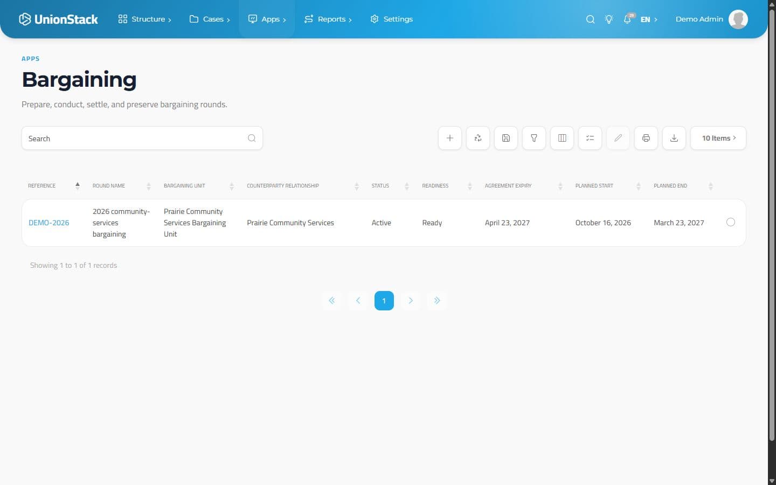Open the EN language dropdown
Image resolution: width=776 pixels, height=485 pixels.
tap(649, 19)
